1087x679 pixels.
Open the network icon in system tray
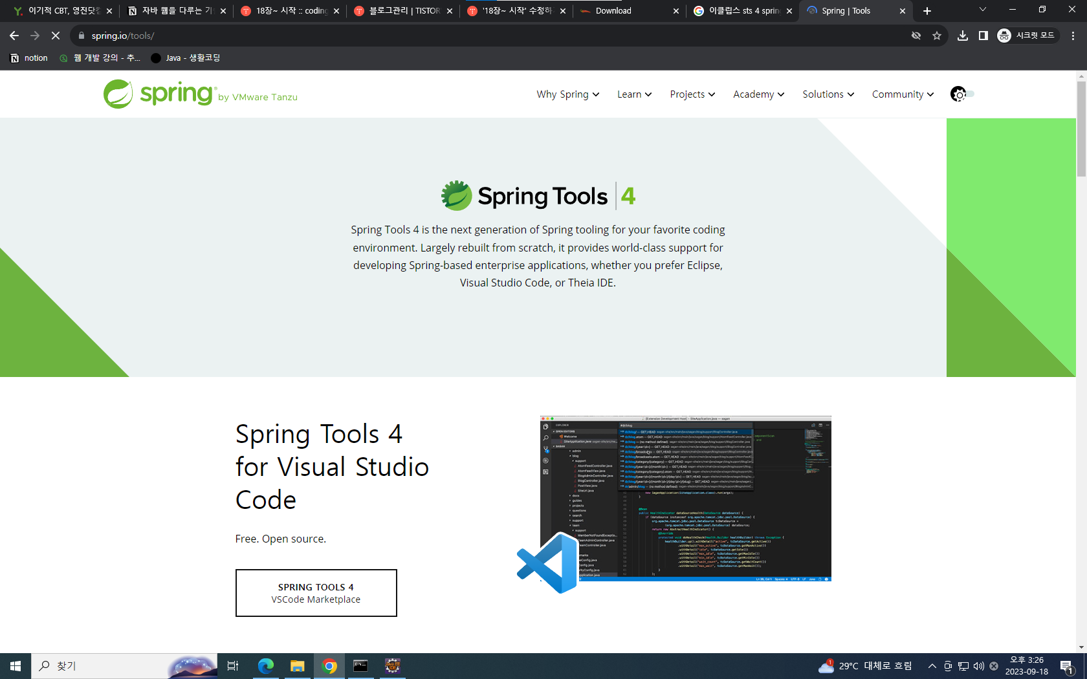pyautogui.click(x=963, y=666)
